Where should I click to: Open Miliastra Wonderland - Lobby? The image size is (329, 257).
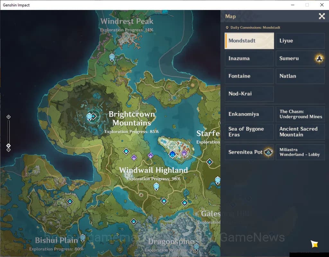click(300, 152)
